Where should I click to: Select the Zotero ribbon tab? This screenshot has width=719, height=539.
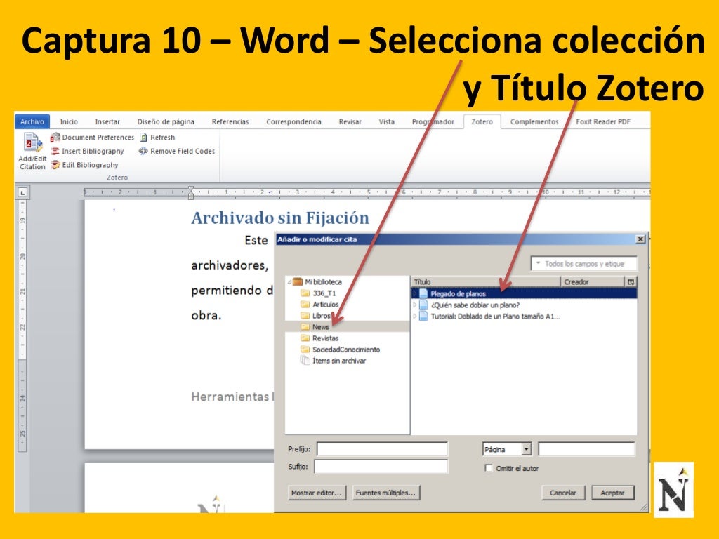click(x=482, y=121)
